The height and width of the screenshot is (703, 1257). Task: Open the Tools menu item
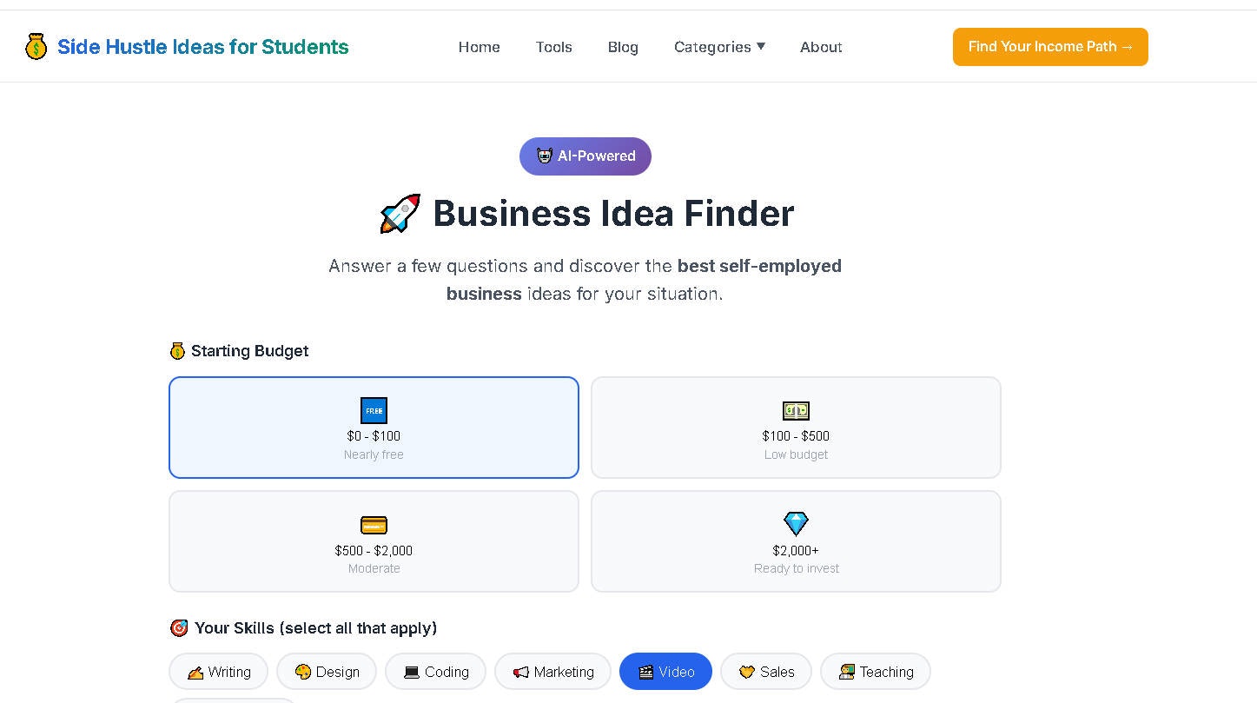pos(553,47)
